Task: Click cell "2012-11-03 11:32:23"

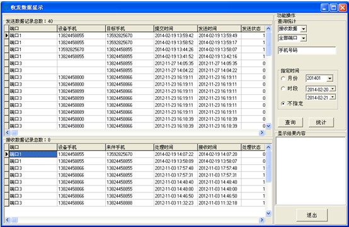Action: point(176,202)
